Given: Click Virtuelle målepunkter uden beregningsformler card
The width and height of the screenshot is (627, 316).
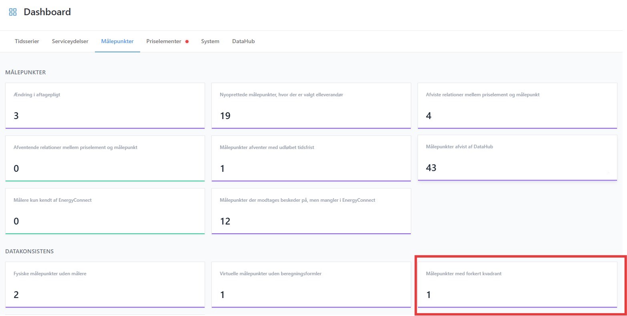Looking at the screenshot, I should point(311,285).
